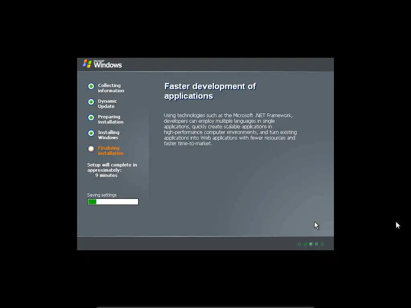Click the Installing Windows step indicator

pyautogui.click(x=91, y=133)
